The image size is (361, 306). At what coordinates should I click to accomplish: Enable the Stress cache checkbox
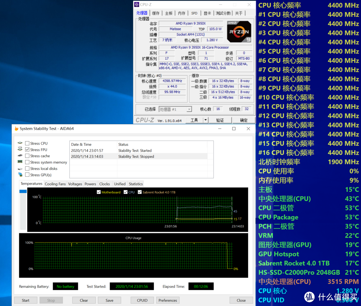click(27, 156)
